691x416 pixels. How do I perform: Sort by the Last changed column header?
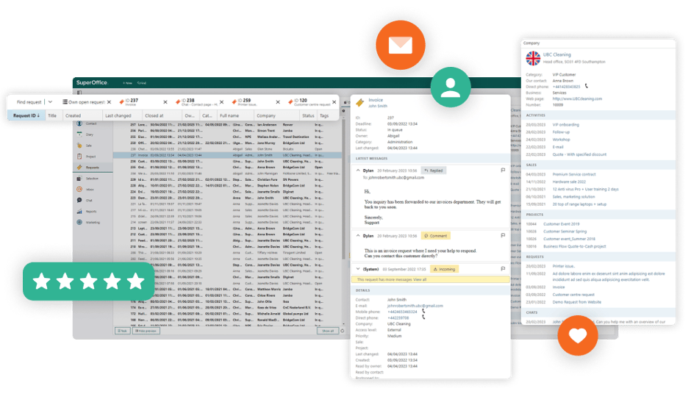(122, 115)
